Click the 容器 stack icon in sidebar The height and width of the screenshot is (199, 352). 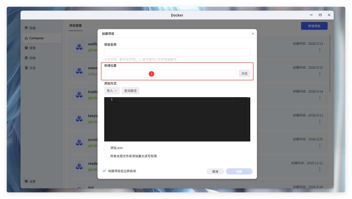(x=26, y=28)
